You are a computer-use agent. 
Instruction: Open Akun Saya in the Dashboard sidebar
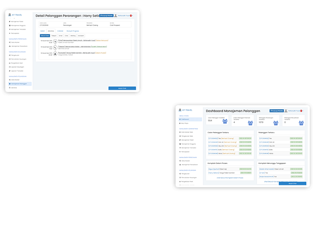coord(185,123)
